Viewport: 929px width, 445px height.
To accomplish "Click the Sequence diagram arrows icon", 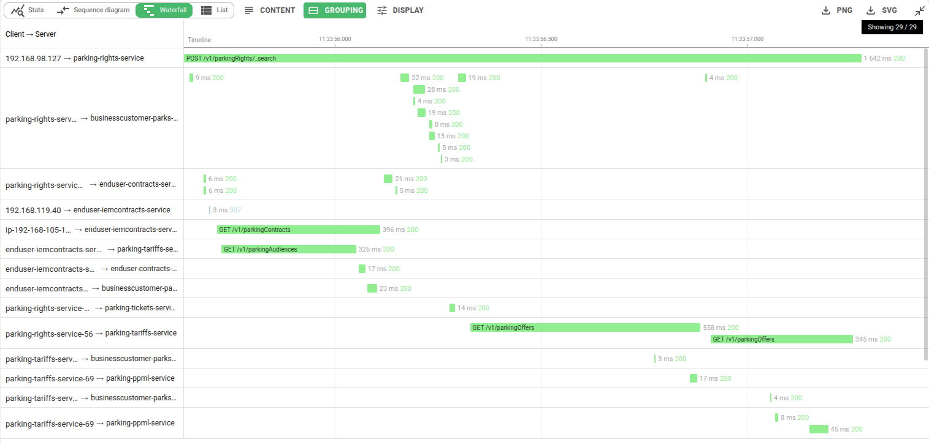I will (x=63, y=10).
